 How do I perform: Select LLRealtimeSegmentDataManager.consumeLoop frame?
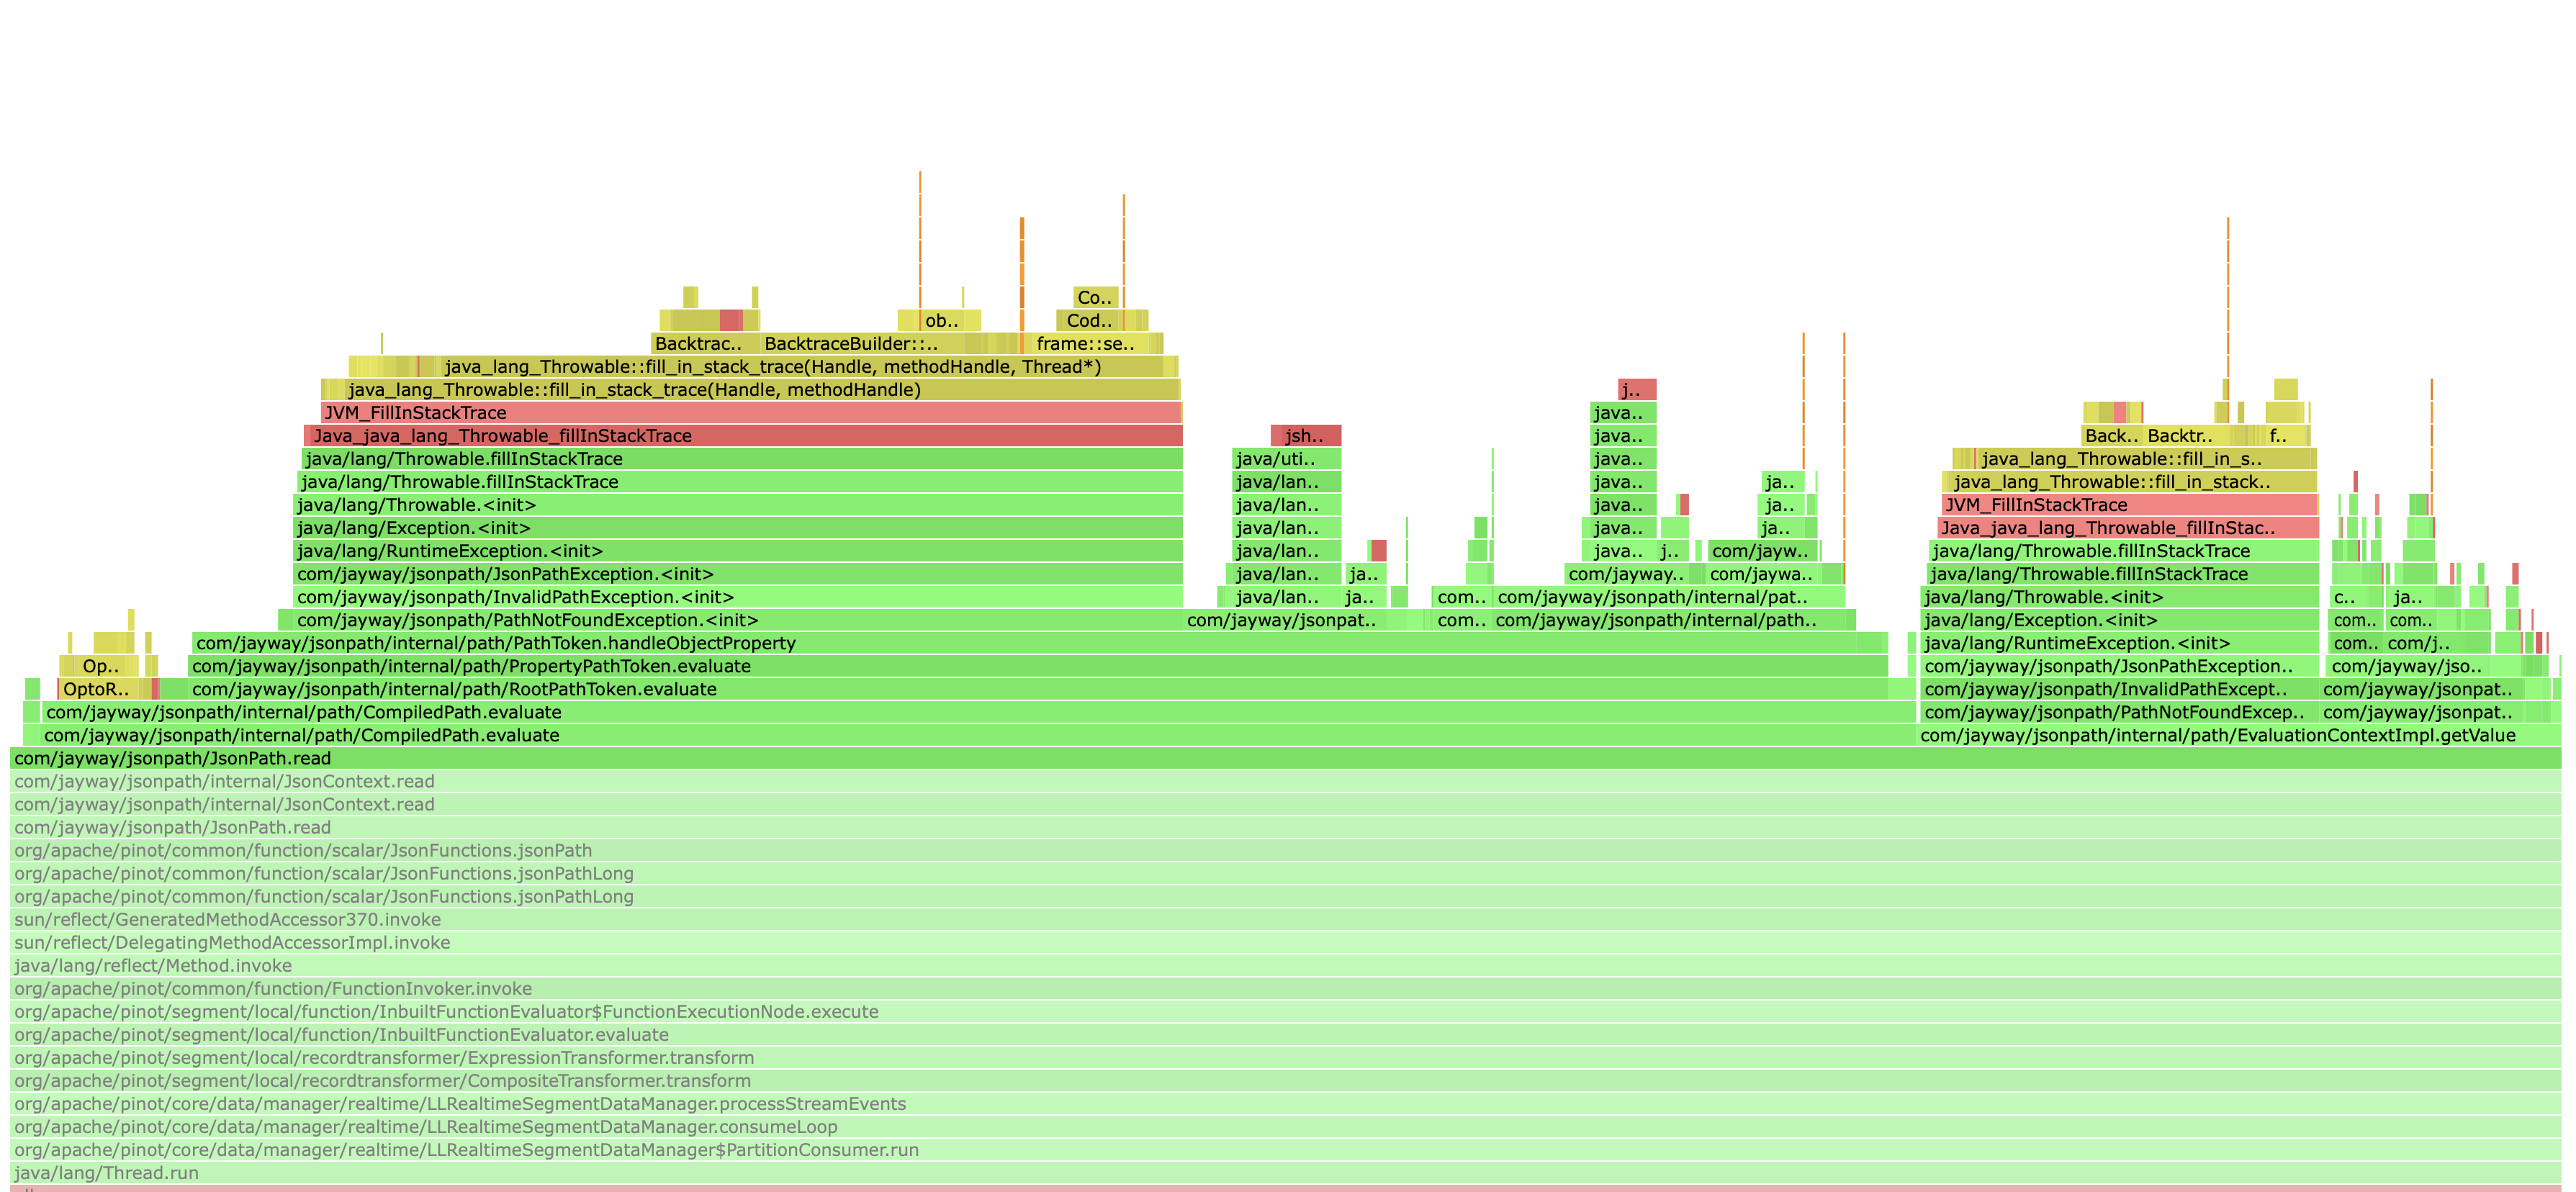point(1285,1127)
